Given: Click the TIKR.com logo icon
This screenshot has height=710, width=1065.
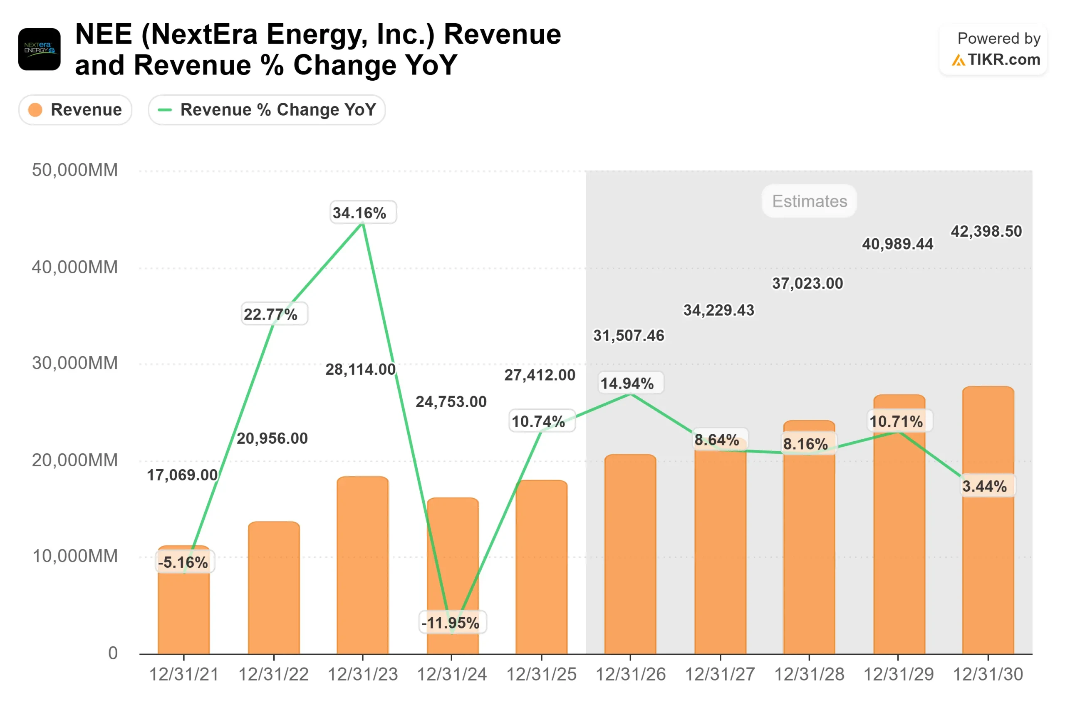Looking at the screenshot, I should tap(959, 60).
